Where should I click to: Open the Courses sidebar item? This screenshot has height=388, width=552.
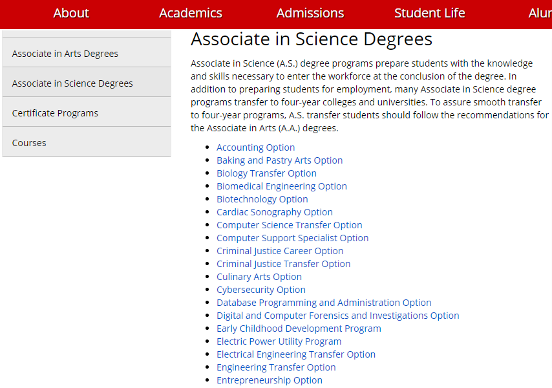[x=29, y=143]
